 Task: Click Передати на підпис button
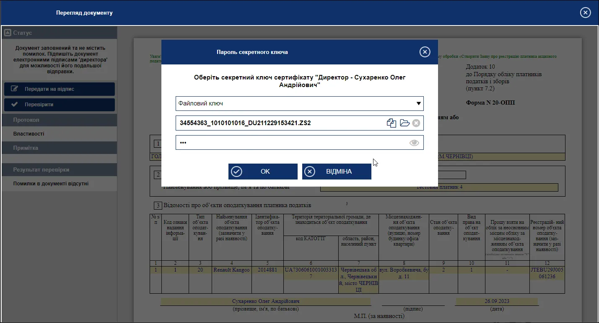pyautogui.click(x=60, y=89)
